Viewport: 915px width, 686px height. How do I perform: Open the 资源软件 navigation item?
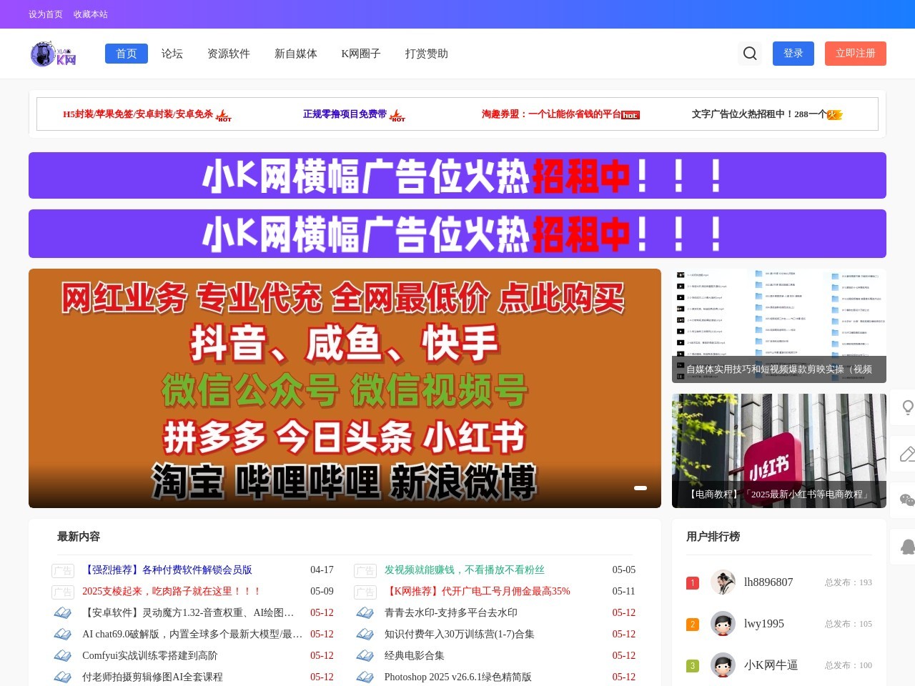coord(229,54)
